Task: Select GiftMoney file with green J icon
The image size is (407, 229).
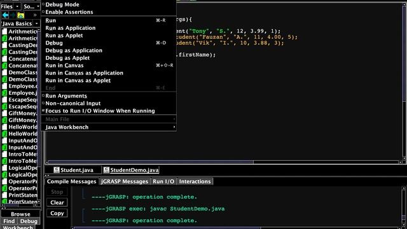Action: (20, 120)
